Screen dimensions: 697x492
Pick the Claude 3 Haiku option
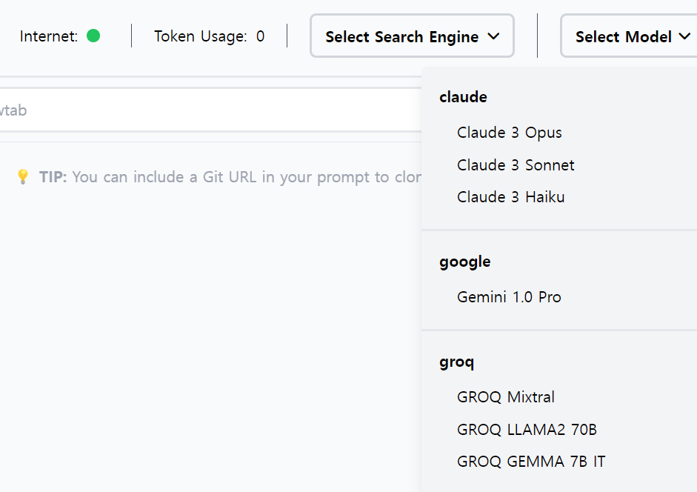tap(510, 197)
